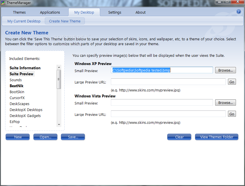Open View Themes Folder
The image size is (245, 186).
click(x=217, y=137)
